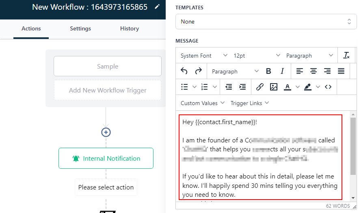Viewport: 359px width, 213px height.
Task: Clear formatting with the Tx icon
Action: click(x=346, y=56)
